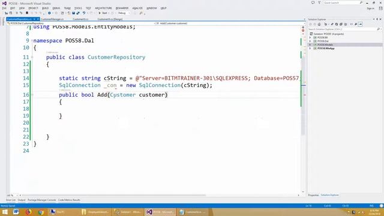The image size is (384, 216).
Task: Click the Solution Explorer Properties wrench icon
Action: (x=356, y=24)
